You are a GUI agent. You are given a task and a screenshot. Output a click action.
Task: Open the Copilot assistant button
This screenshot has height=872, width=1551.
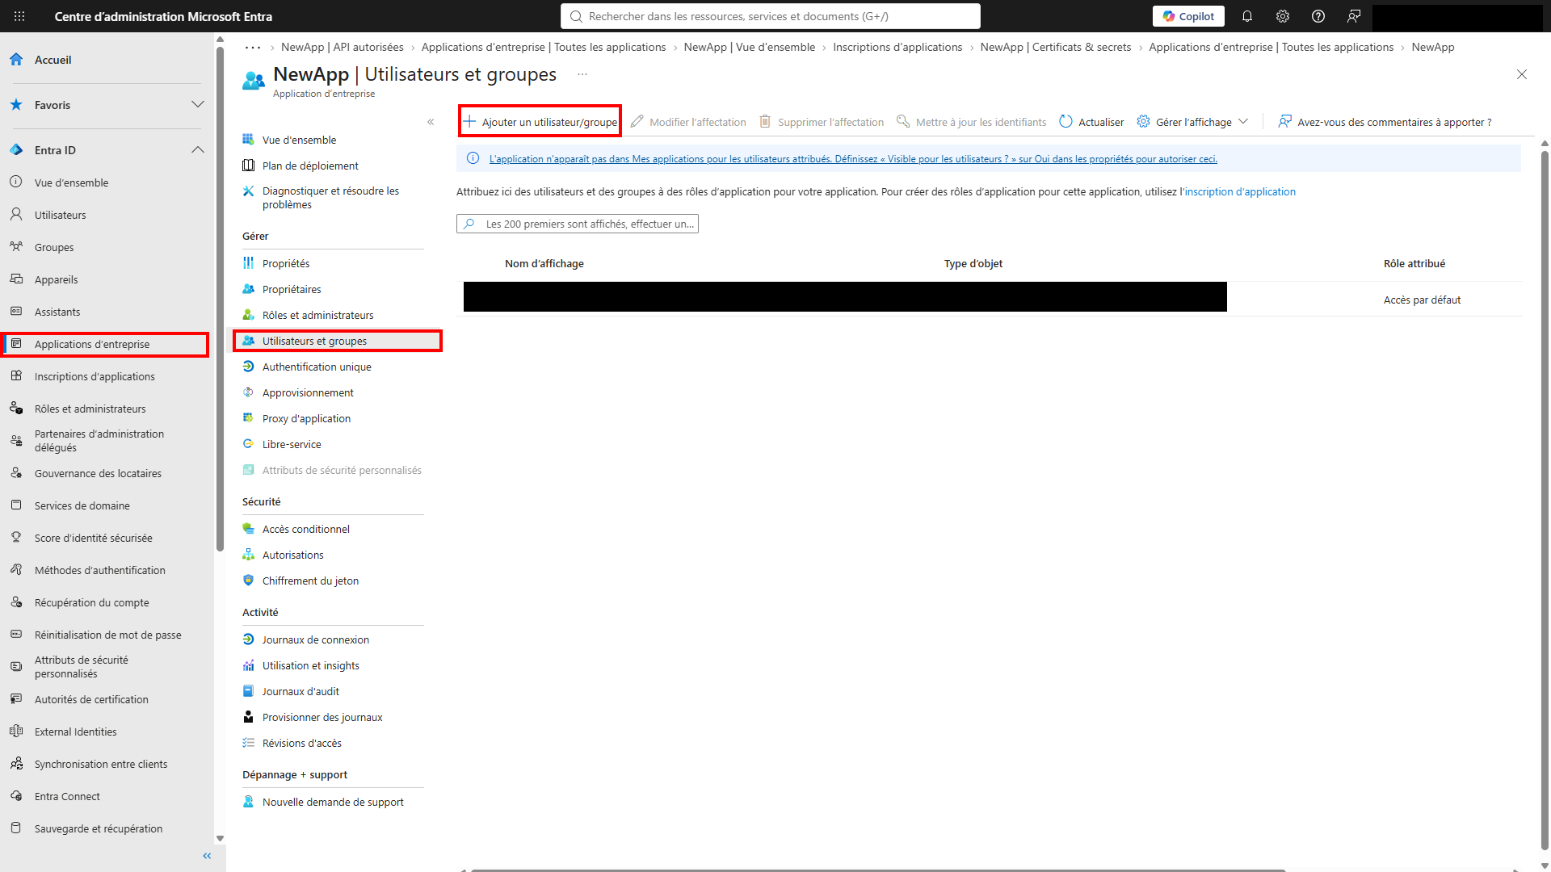[1188, 16]
